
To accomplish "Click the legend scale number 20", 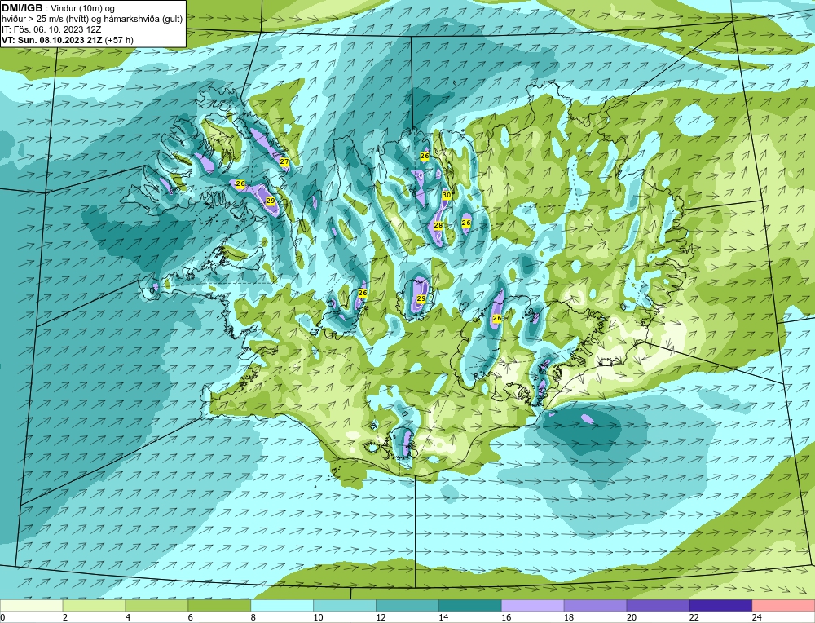I will [632, 618].
